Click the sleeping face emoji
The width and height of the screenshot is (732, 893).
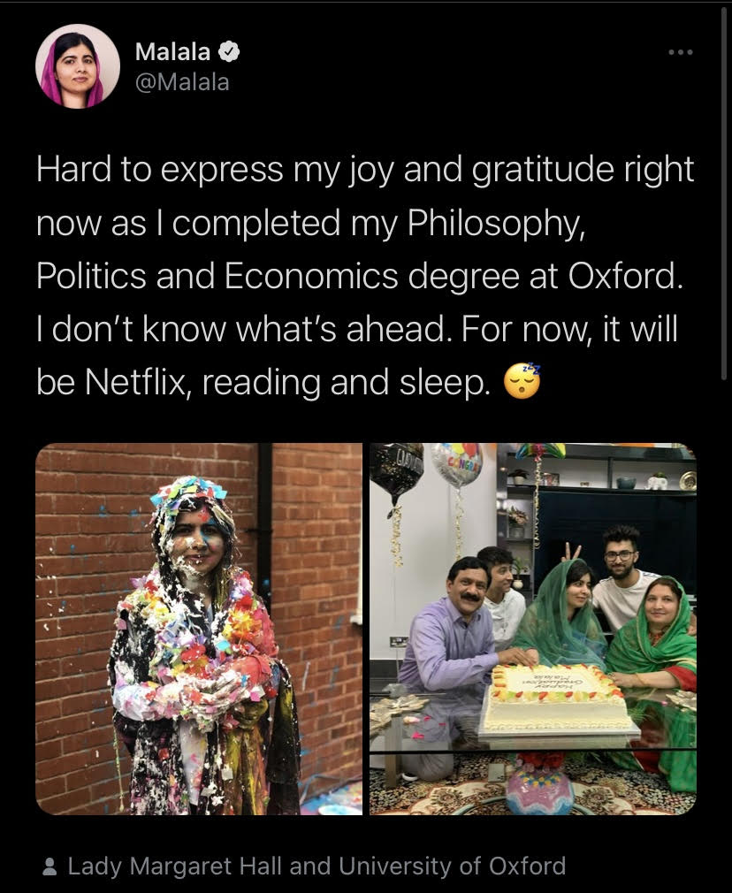tap(522, 380)
